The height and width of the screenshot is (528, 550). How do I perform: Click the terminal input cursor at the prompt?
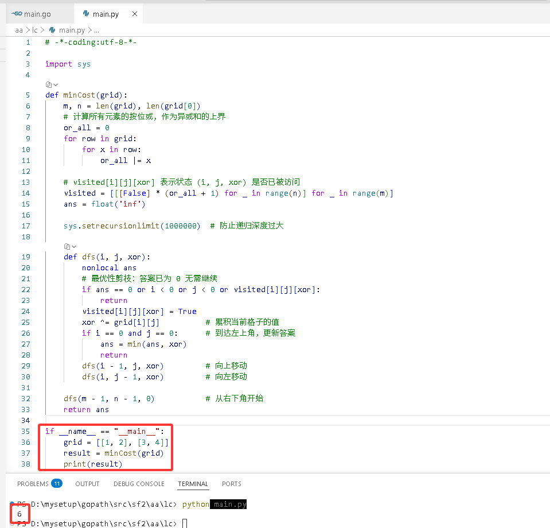point(185,523)
